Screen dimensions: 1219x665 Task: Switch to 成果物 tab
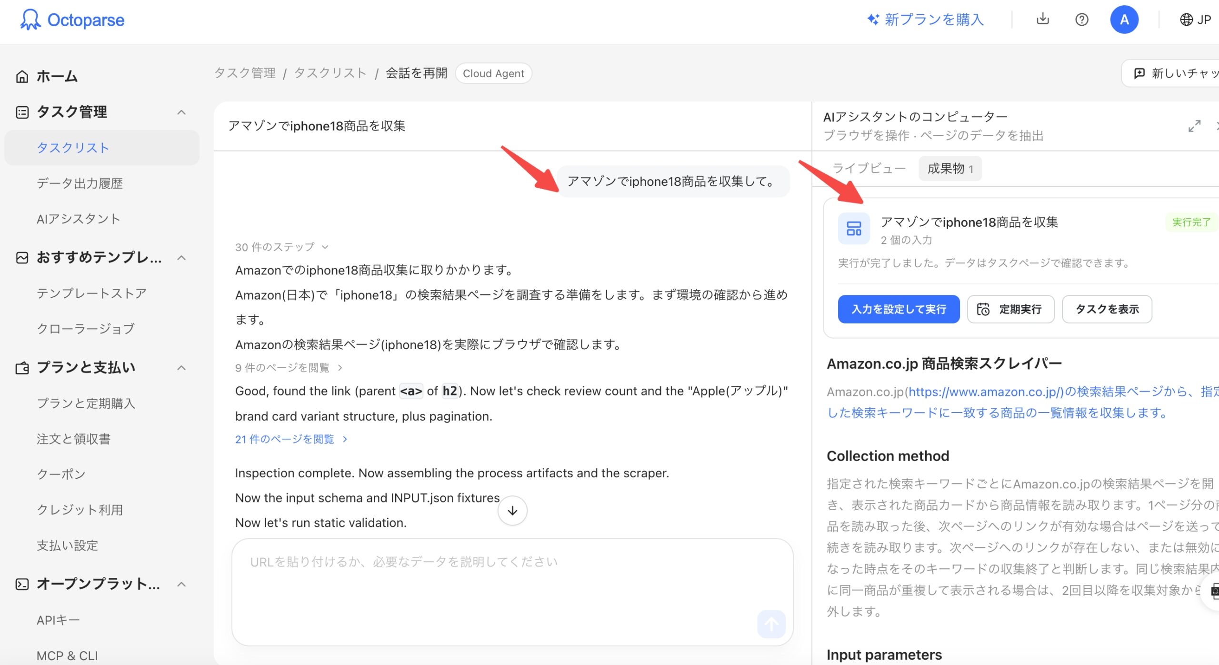click(x=950, y=169)
